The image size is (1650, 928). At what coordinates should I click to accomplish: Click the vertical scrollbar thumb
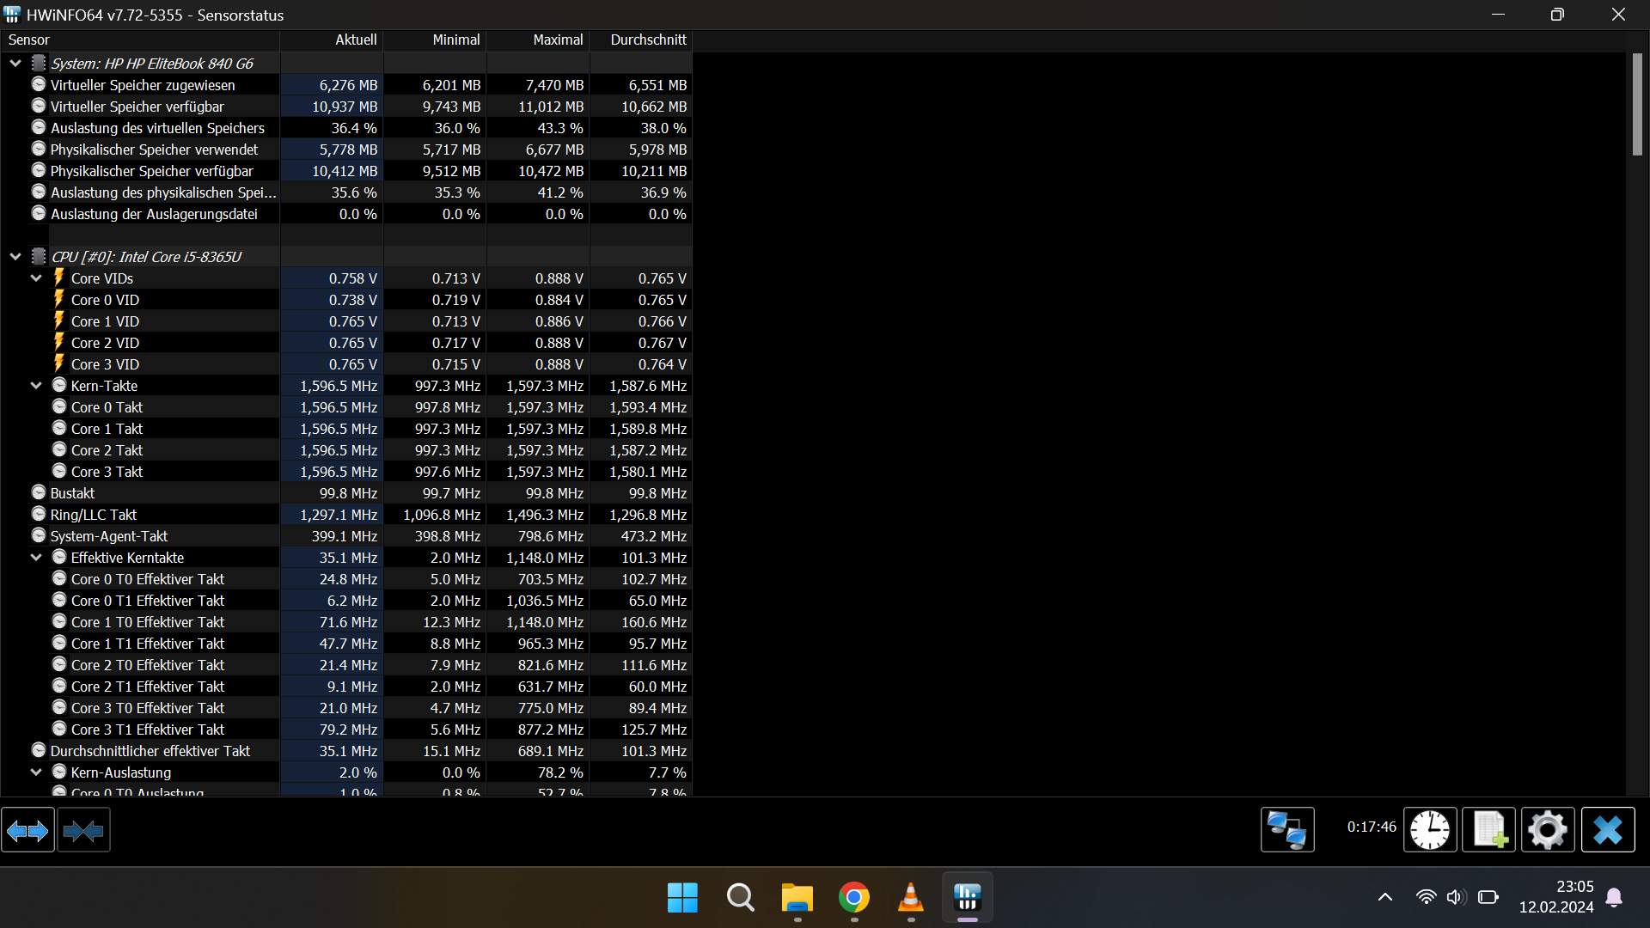coord(1637,105)
